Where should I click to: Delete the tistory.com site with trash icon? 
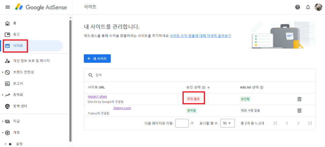299,111
